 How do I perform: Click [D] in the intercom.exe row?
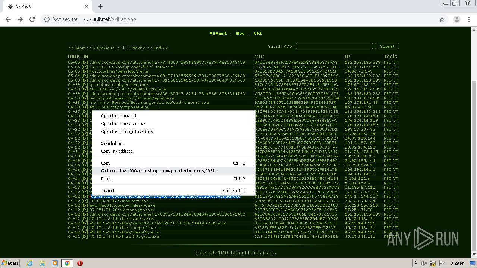pos(85,201)
